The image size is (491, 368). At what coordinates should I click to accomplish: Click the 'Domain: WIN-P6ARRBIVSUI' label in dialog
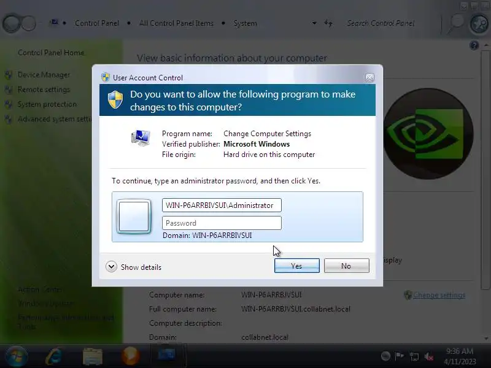[207, 236]
